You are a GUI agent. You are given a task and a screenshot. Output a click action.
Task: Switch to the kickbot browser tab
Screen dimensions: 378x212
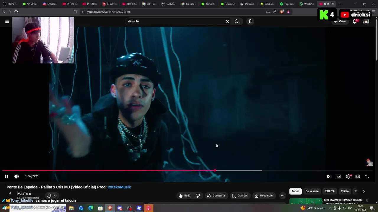point(267,4)
